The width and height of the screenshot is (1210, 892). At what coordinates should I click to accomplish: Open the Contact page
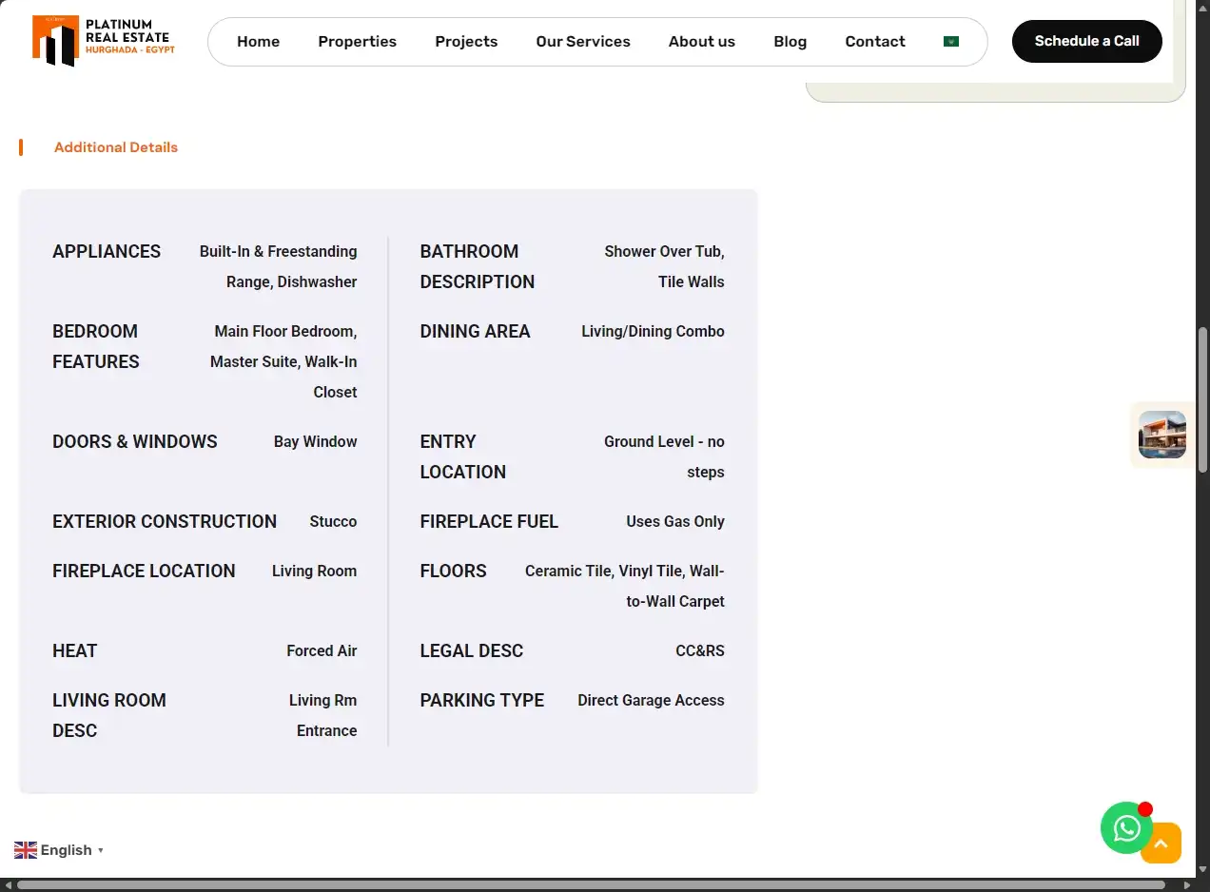click(x=875, y=42)
